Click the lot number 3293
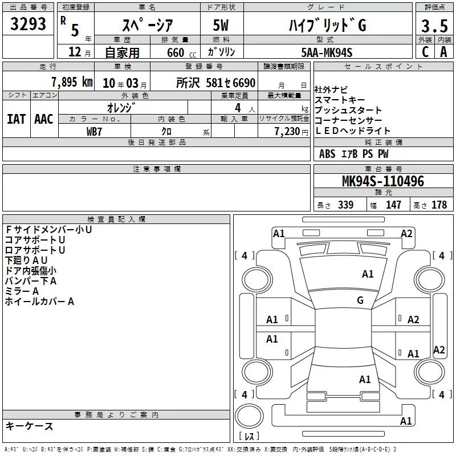Screen dimensions: 456x456 [28, 25]
